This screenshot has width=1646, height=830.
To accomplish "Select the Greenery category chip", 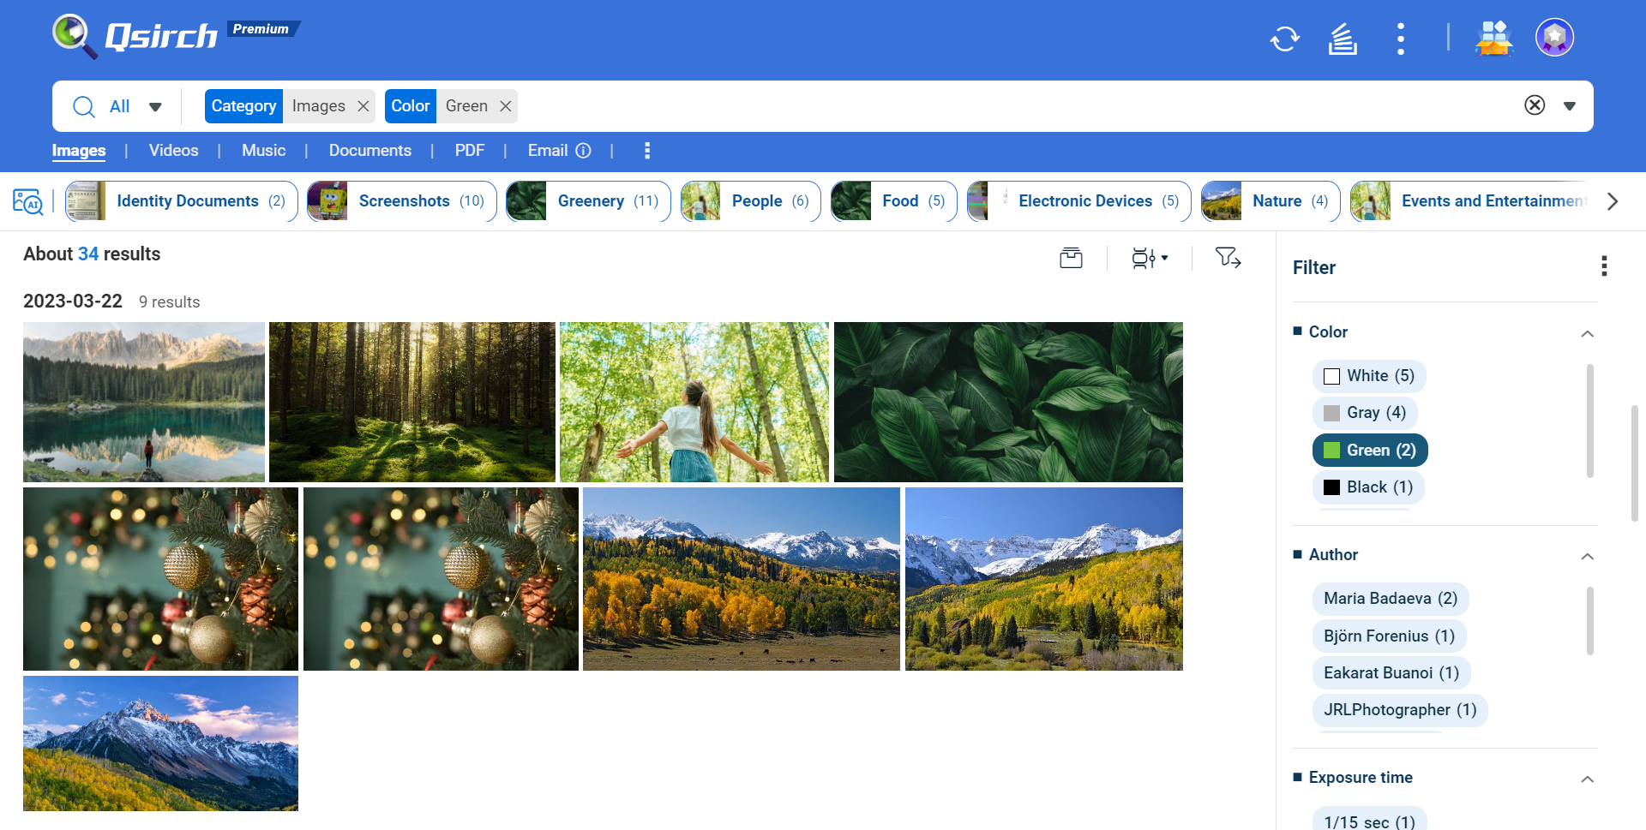I will point(588,201).
